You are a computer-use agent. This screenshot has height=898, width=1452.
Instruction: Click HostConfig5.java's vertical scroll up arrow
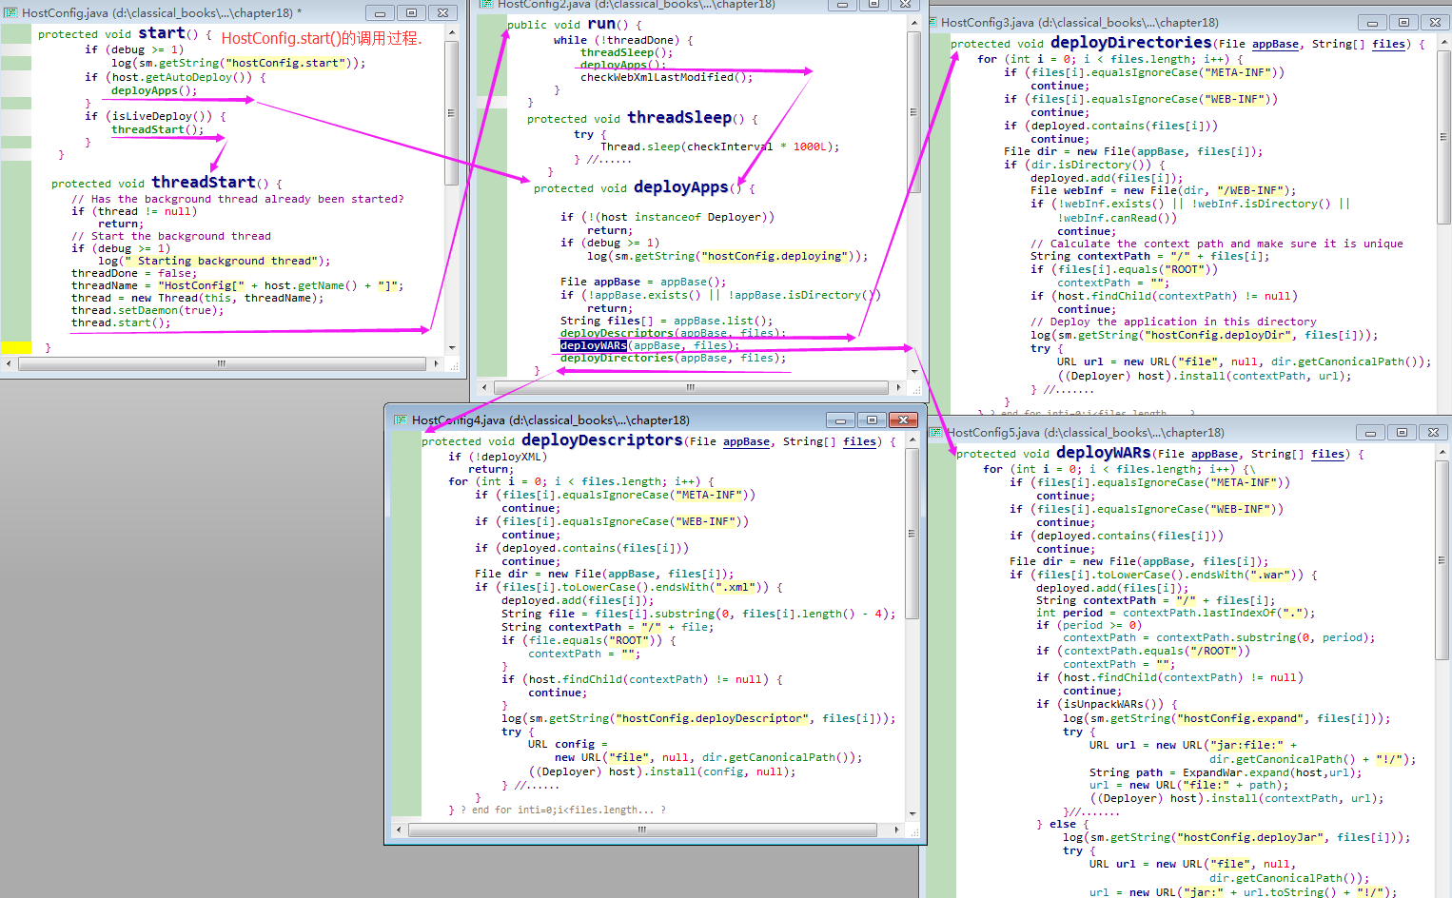(1443, 452)
